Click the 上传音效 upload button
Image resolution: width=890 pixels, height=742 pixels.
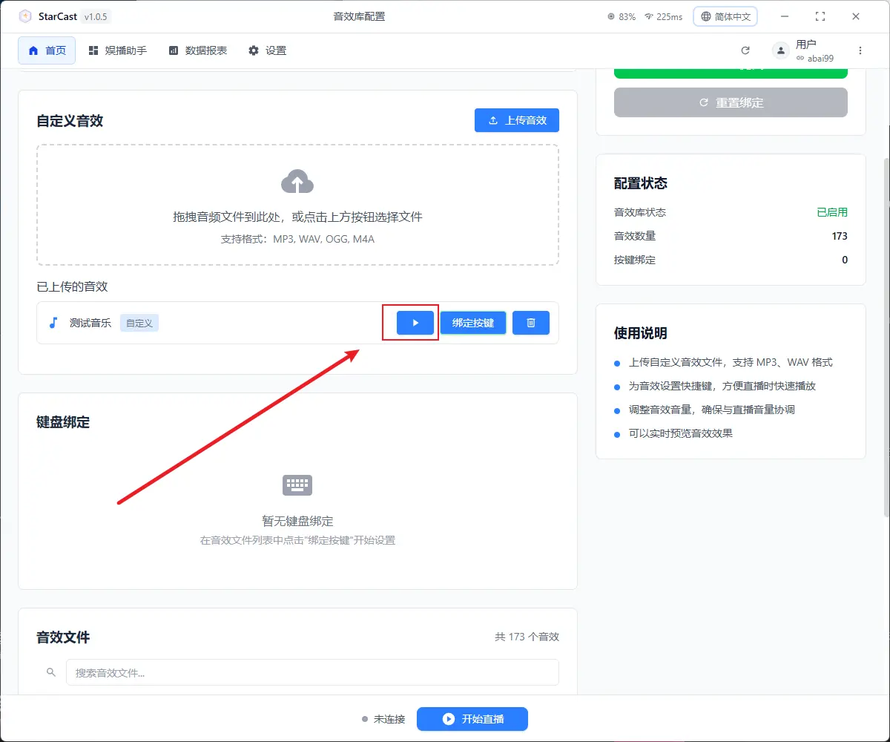[x=516, y=120]
